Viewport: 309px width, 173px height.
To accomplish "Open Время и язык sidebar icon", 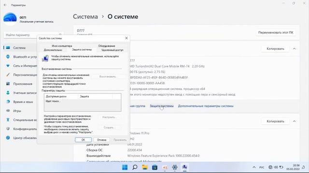I will 8,102.
